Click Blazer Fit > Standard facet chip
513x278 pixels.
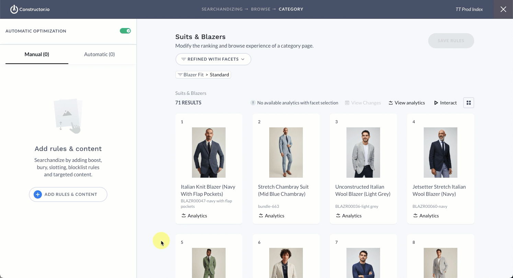[203, 75]
